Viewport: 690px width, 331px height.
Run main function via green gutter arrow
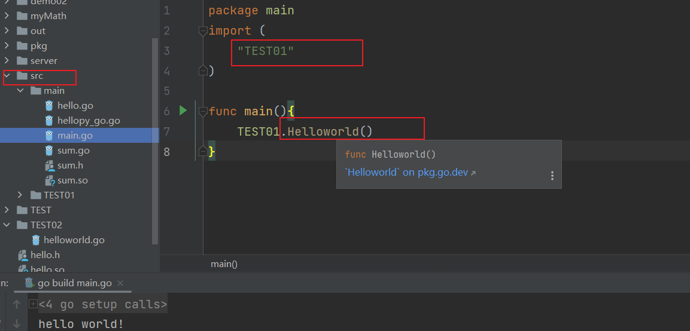[x=184, y=111]
